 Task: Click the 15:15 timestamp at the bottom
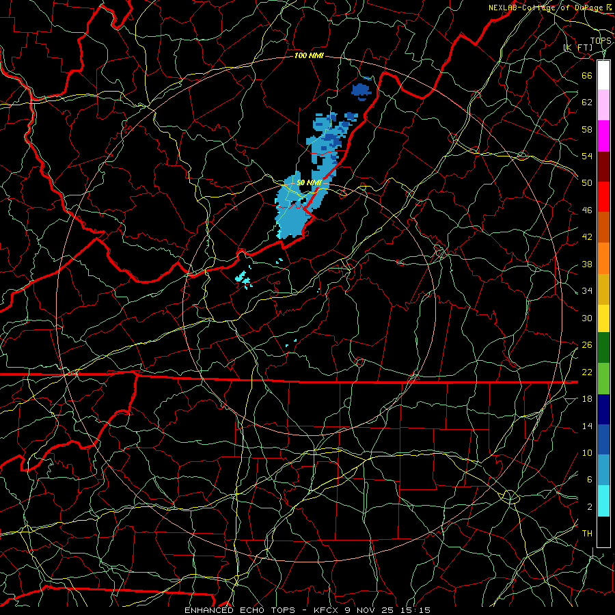415,610
